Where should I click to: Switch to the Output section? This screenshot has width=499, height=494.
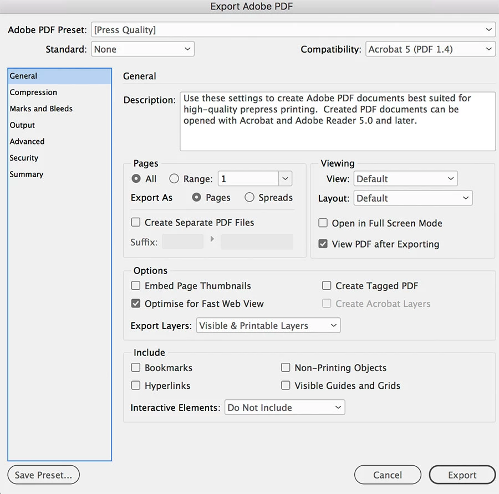point(59,125)
